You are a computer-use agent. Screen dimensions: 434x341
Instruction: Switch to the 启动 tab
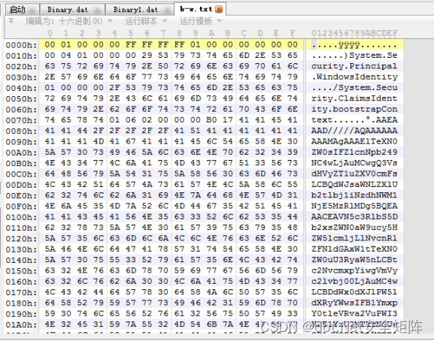coord(22,10)
